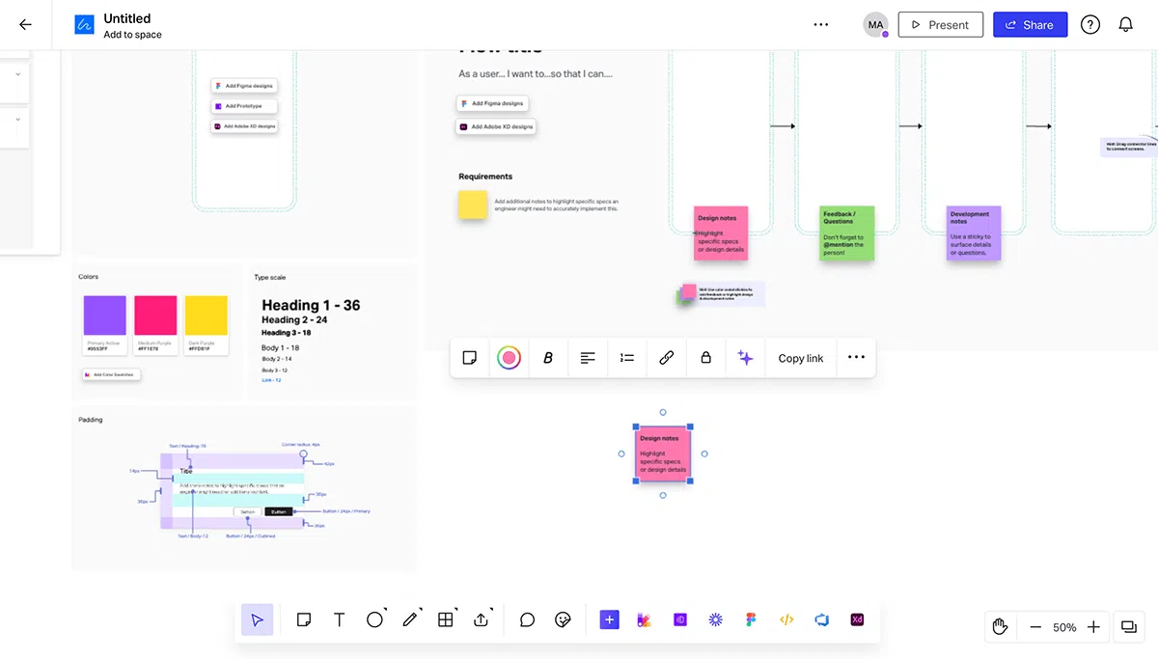Click Copy link in the floating toolbar
The width and height of the screenshot is (1158, 659).
pyautogui.click(x=801, y=358)
